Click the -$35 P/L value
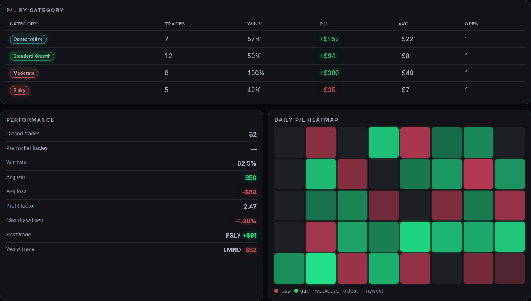This screenshot has width=531, height=301. click(327, 90)
